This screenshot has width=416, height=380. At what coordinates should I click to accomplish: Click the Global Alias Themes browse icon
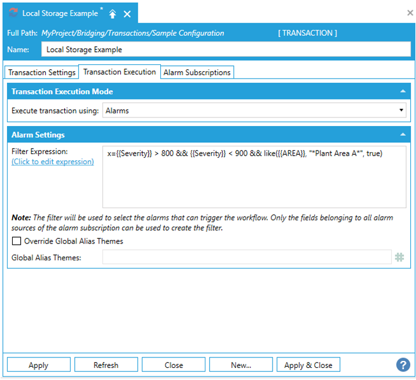tap(399, 257)
